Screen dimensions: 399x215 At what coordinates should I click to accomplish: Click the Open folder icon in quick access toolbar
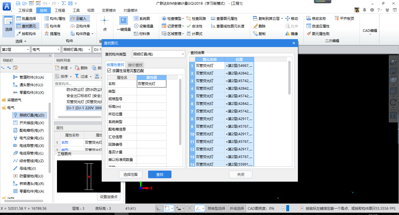click(25, 4)
